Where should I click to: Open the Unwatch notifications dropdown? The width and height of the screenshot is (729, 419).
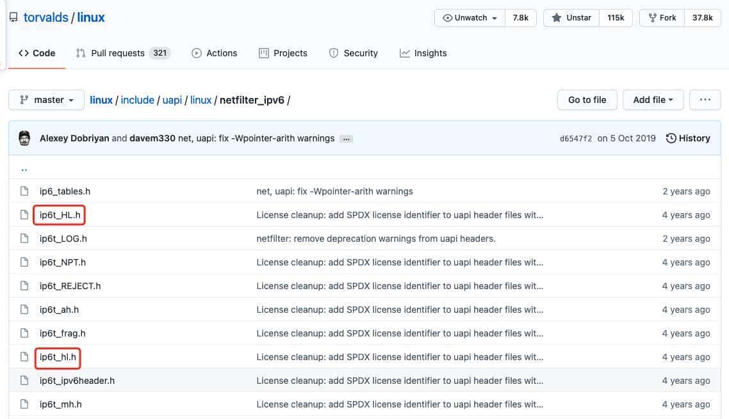coord(470,18)
